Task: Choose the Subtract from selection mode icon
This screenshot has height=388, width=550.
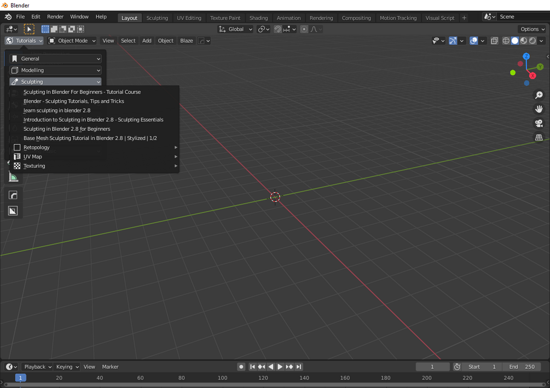Action: tap(63, 29)
